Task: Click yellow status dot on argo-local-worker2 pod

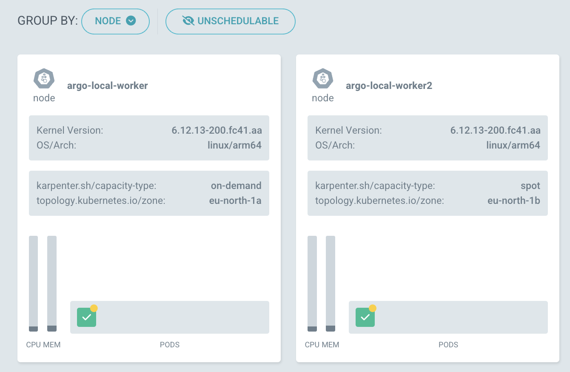Action: point(373,308)
